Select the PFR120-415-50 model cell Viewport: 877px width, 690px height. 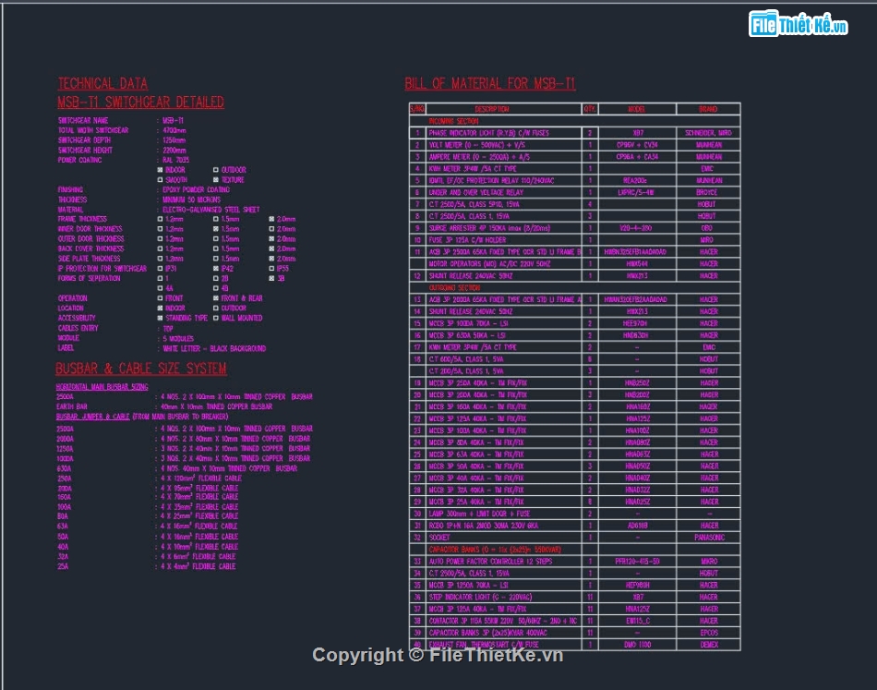637,562
